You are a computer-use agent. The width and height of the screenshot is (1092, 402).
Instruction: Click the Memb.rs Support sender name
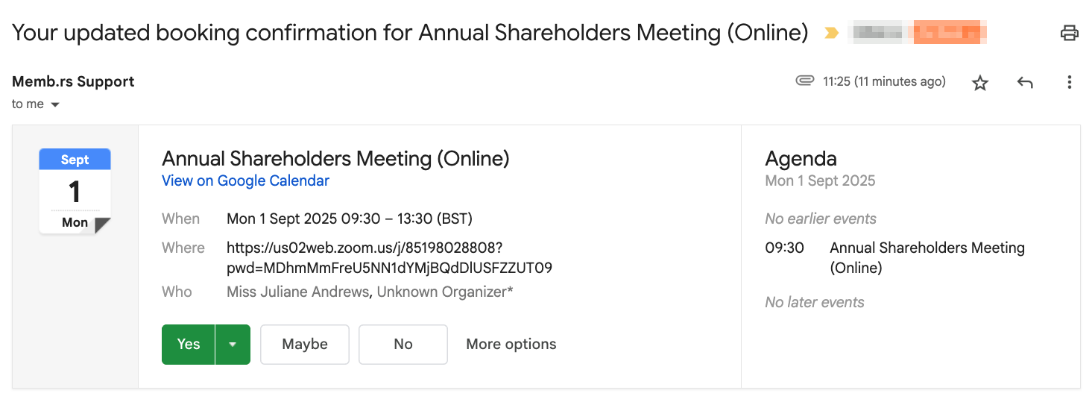point(73,81)
